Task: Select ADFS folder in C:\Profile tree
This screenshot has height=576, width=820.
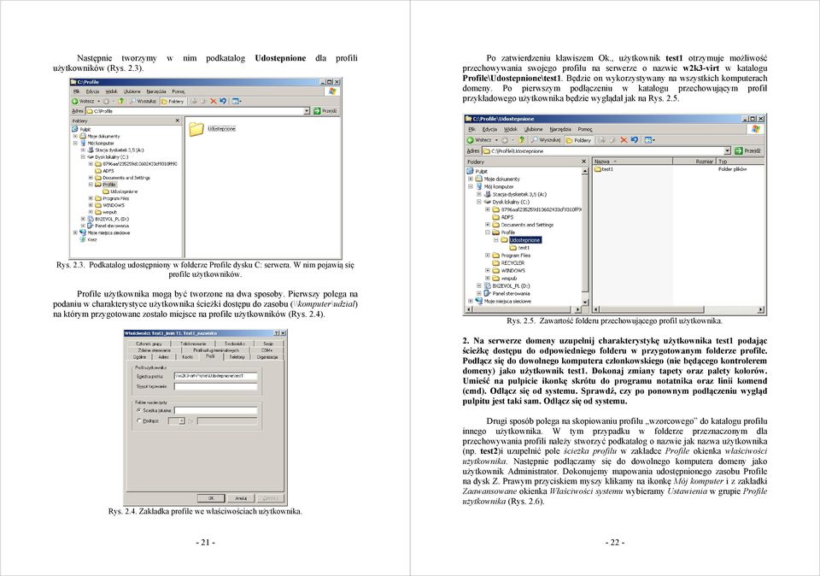Action: (104, 171)
